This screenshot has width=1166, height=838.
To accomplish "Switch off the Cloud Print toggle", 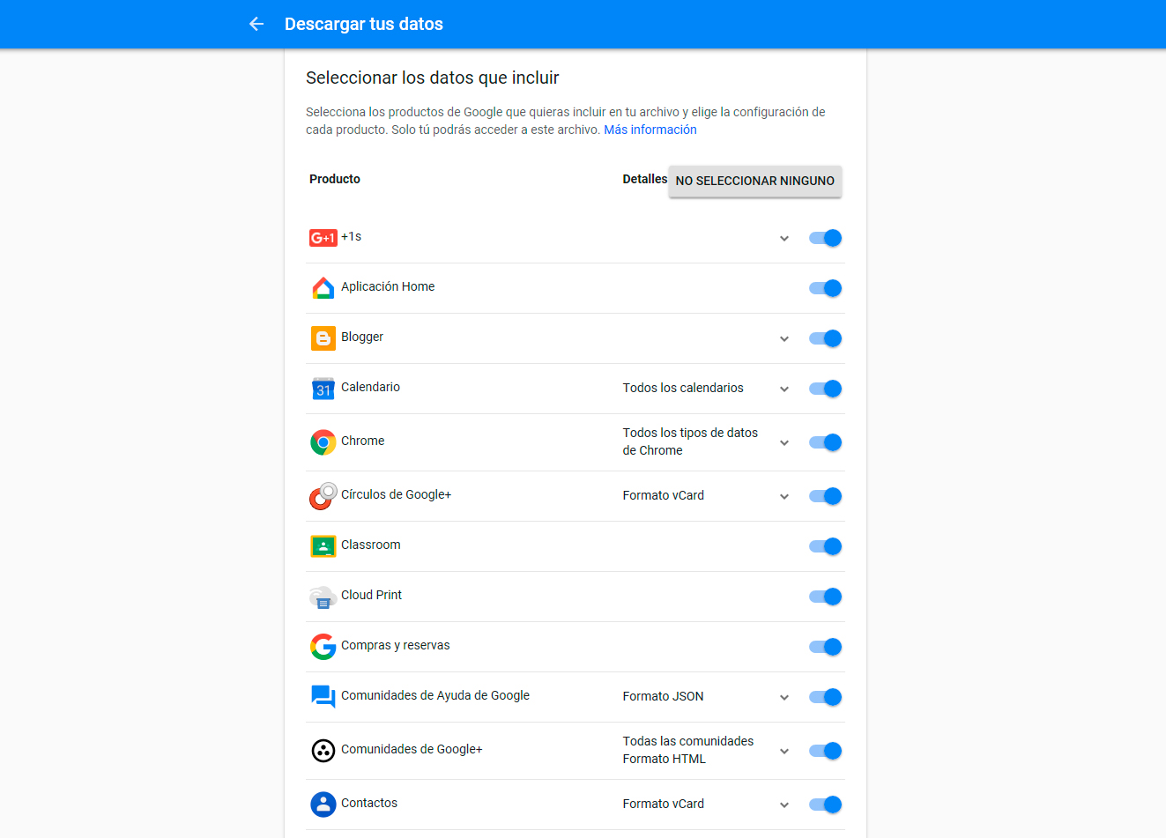I will click(x=826, y=597).
